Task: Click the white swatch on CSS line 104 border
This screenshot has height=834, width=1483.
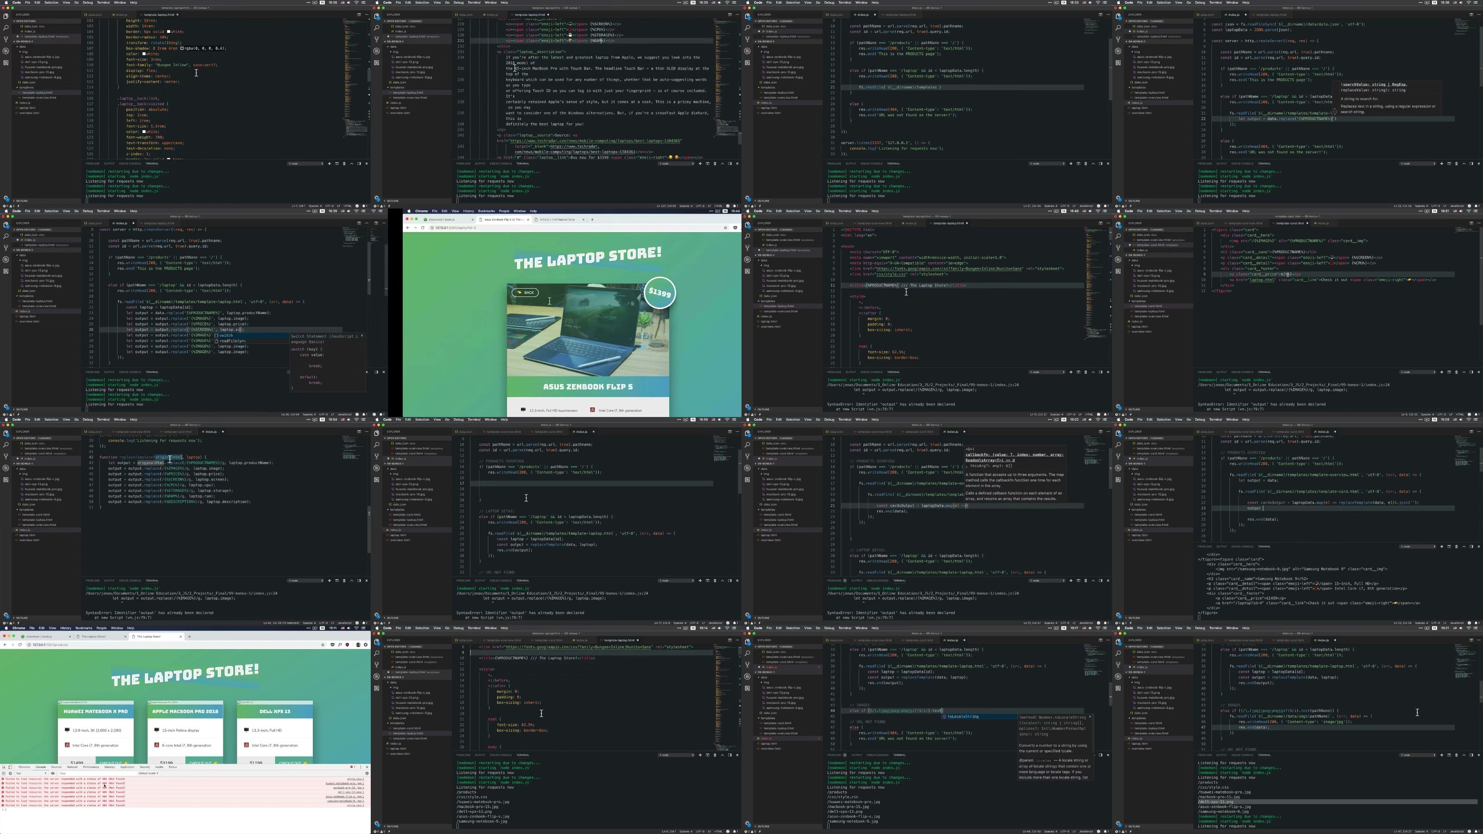Action: coord(168,32)
